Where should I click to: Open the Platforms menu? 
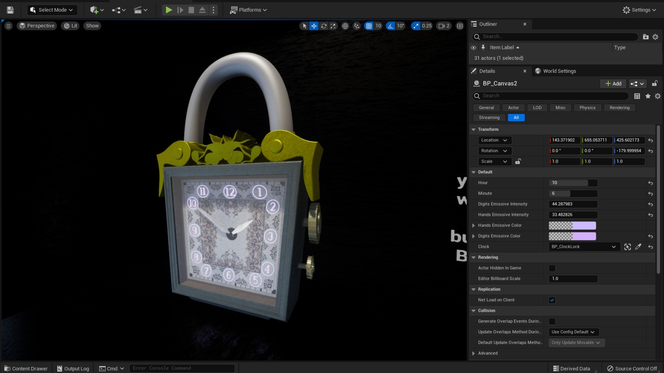tap(248, 10)
